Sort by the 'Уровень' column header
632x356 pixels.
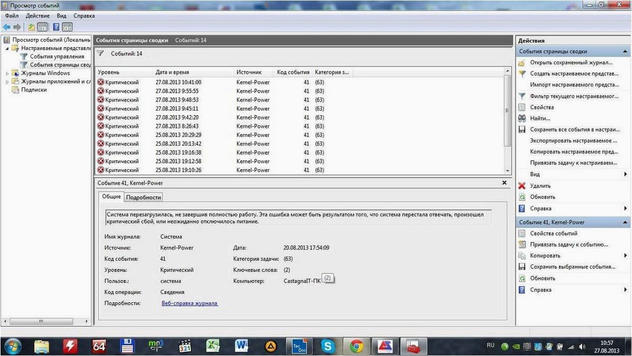pos(125,72)
